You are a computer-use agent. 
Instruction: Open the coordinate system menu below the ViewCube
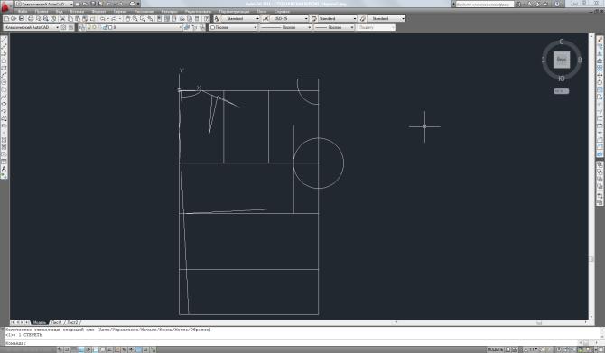(562, 91)
